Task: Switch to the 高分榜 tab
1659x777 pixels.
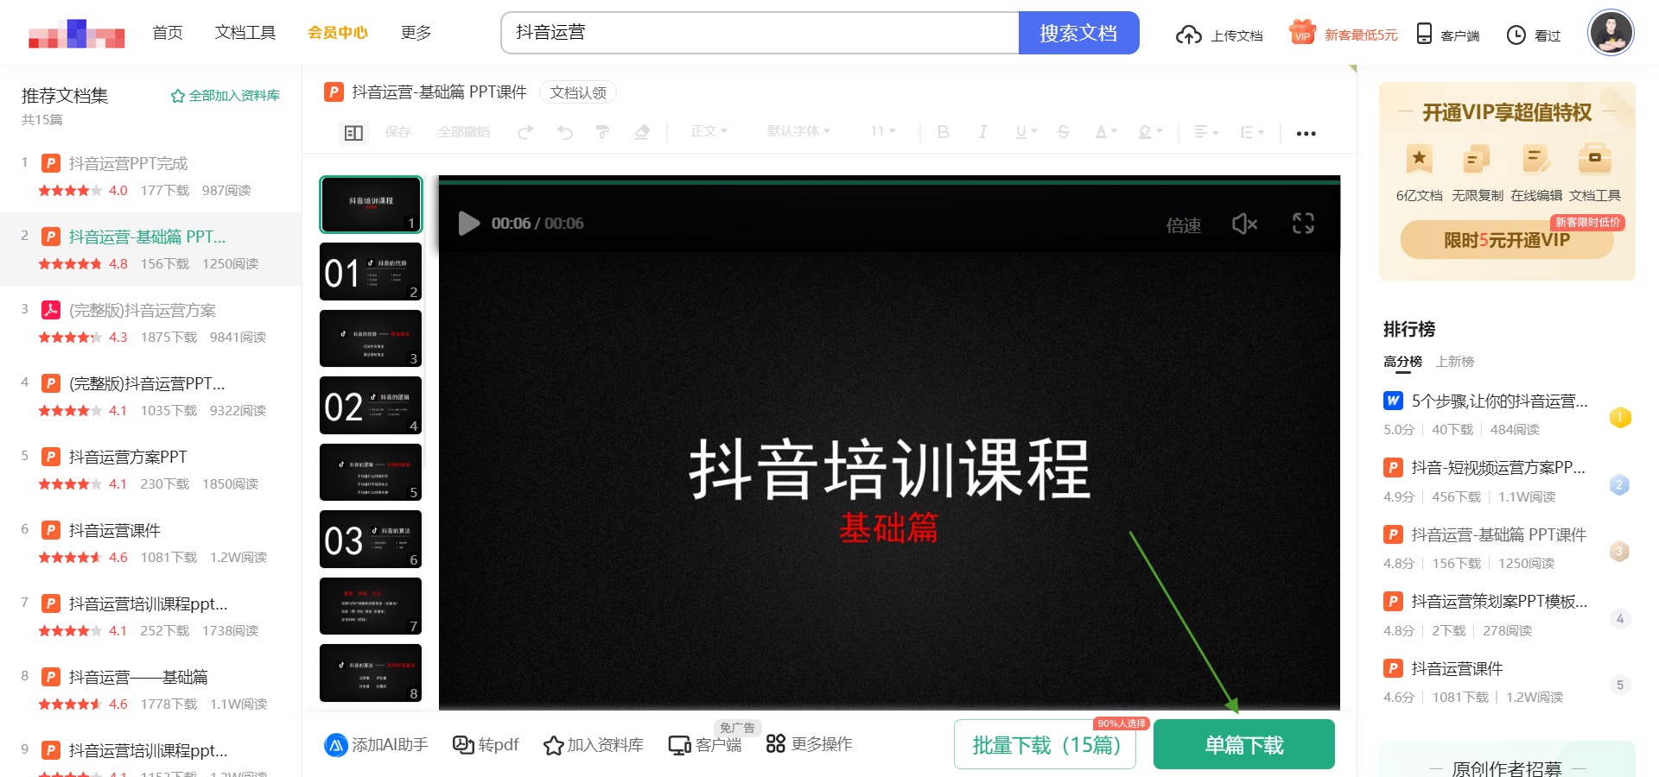Action: click(1402, 362)
